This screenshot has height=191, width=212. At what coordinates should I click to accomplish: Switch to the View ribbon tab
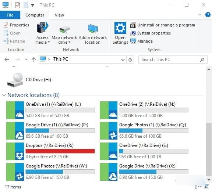(59, 15)
